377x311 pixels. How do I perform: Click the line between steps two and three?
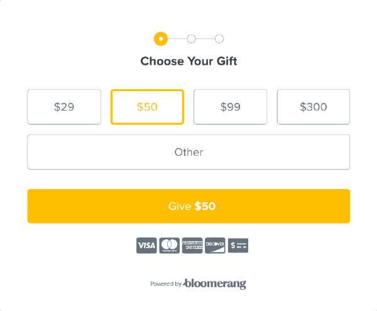[x=205, y=39]
